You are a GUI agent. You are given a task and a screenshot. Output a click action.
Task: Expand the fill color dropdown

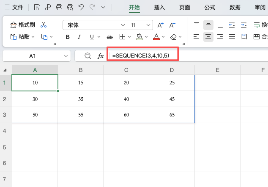(x=146, y=37)
